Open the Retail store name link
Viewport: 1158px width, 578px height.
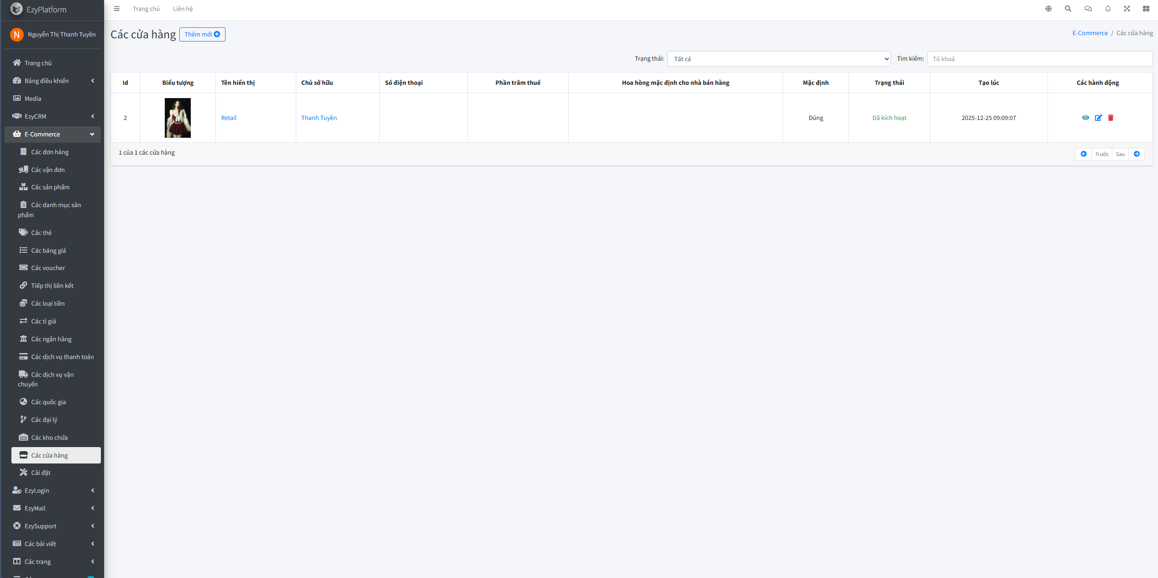229,118
